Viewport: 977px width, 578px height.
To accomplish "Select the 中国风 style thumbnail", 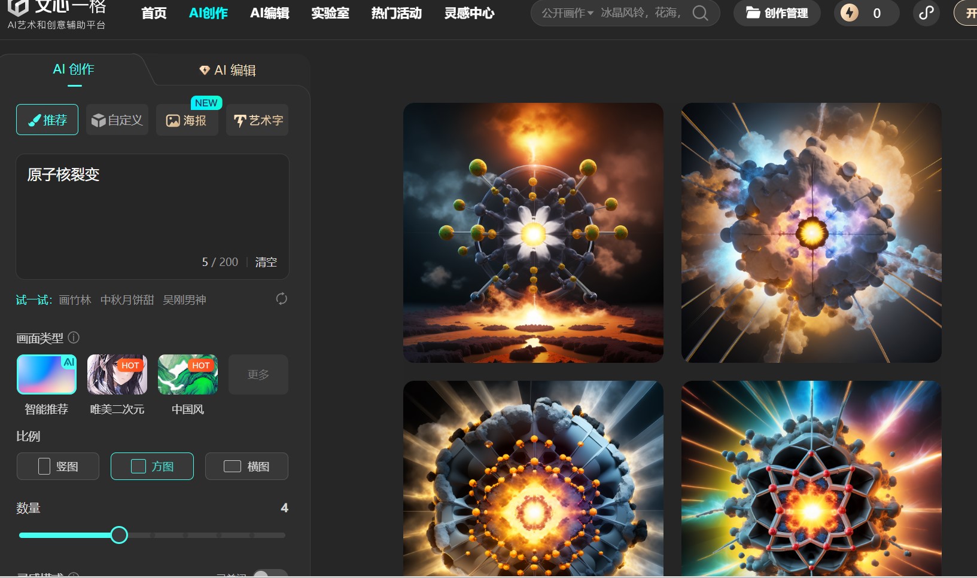I will pos(188,374).
